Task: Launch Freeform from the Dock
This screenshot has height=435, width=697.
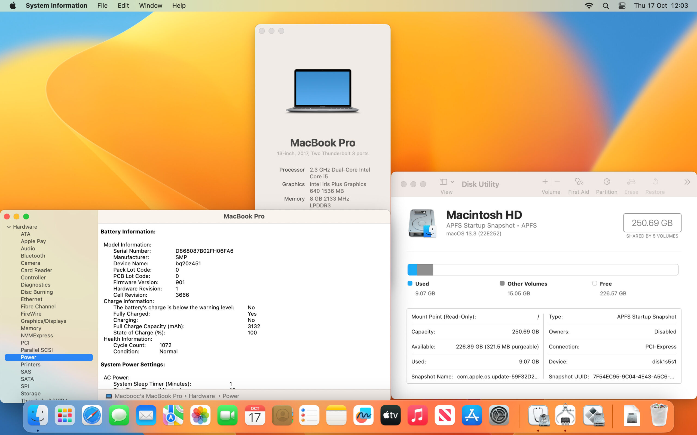Action: point(363,415)
